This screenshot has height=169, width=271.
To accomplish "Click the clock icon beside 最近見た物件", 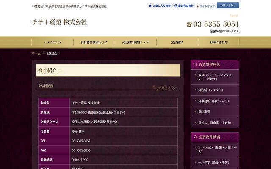I will click(176, 5).
